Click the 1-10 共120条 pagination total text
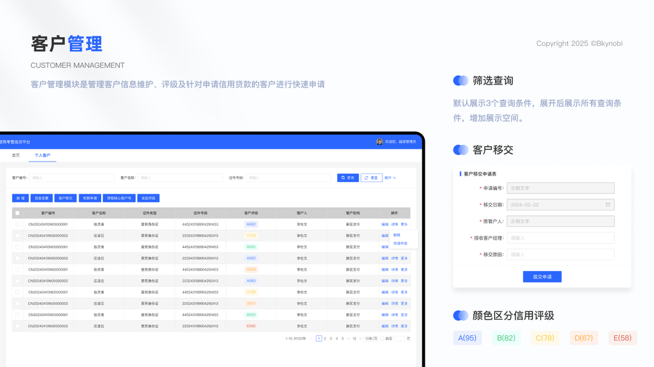The width and height of the screenshot is (654, 367). [x=295, y=339]
